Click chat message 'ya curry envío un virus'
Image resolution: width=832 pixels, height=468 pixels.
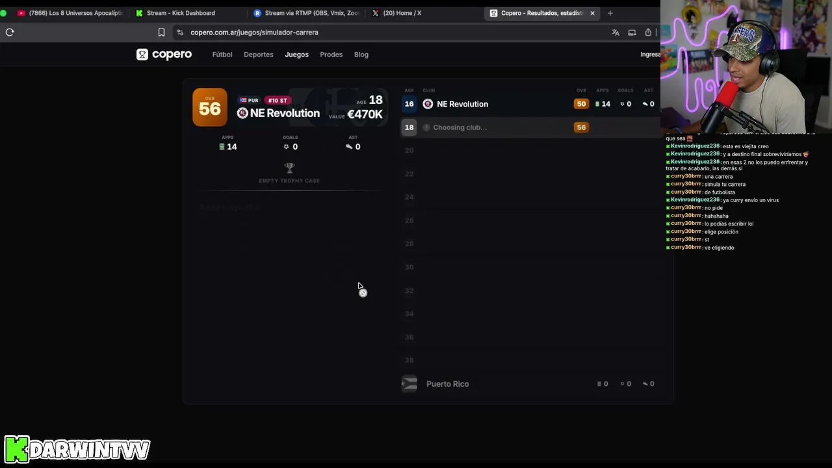tap(751, 200)
